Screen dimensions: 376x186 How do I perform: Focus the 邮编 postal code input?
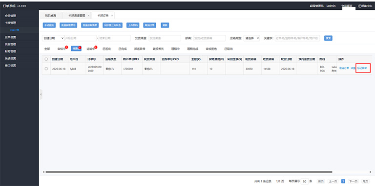tap(209, 38)
